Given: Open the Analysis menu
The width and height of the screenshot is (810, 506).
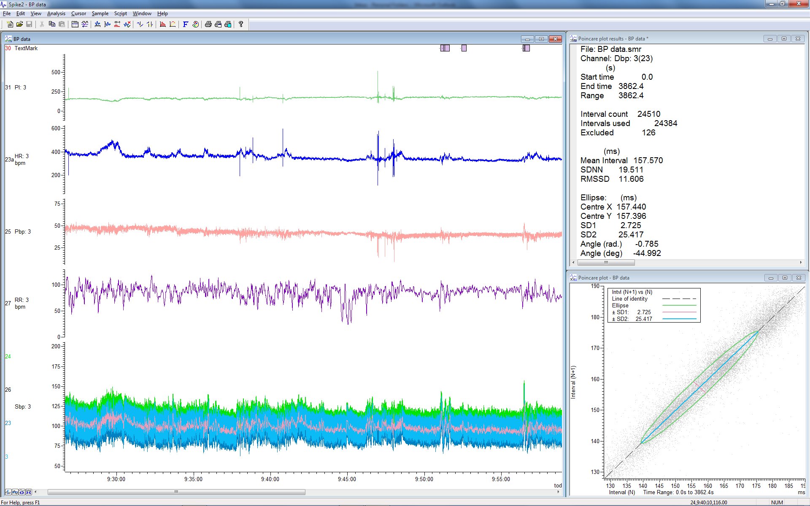Looking at the screenshot, I should click(x=56, y=13).
